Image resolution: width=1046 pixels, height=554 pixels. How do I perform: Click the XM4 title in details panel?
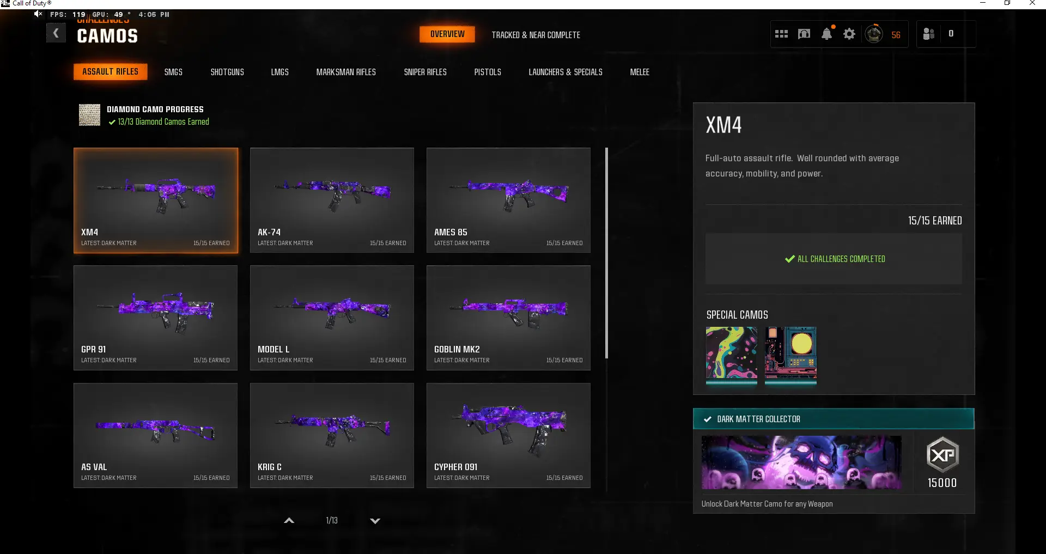click(723, 125)
